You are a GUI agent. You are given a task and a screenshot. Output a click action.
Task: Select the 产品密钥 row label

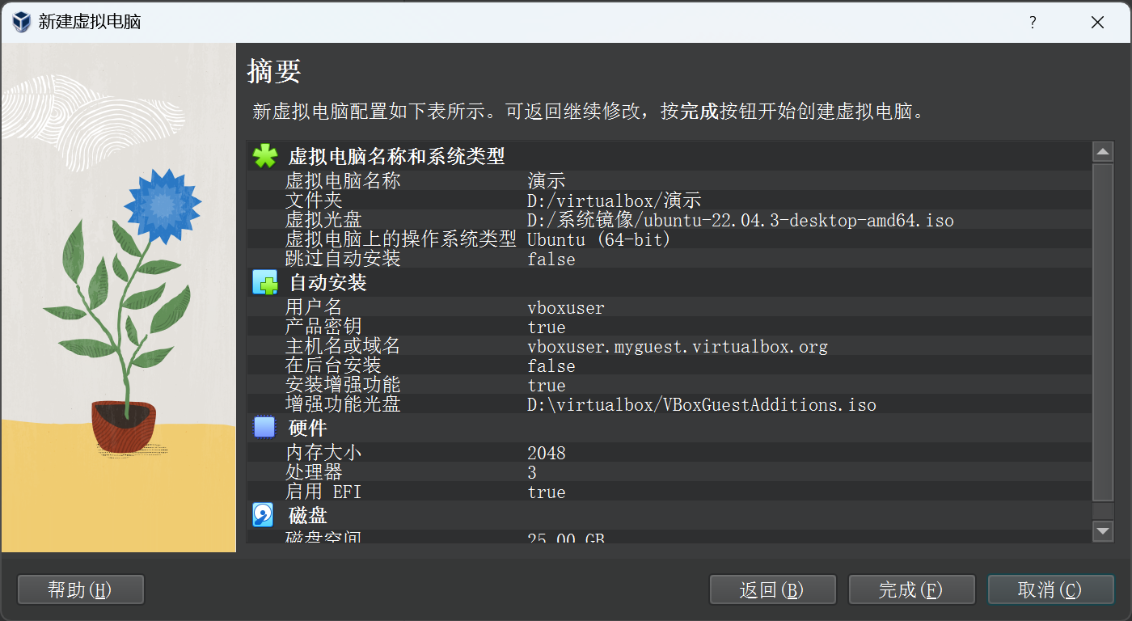(x=323, y=327)
